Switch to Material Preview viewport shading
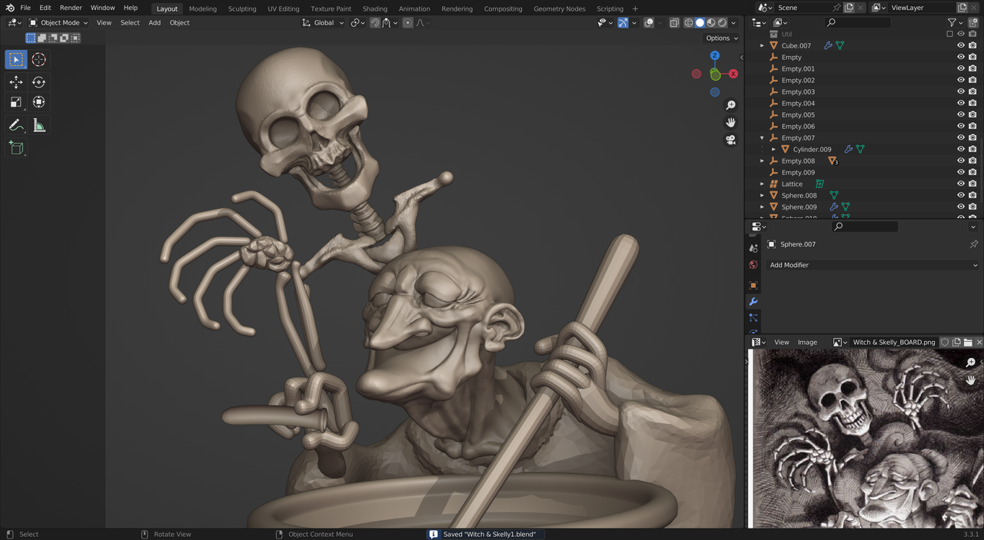The image size is (984, 540). (712, 22)
